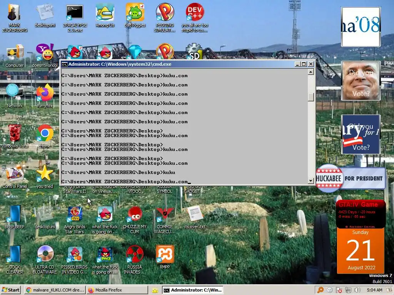Click the Administrator cmd taskbar button
This screenshot has width=394, height=295.
click(x=192, y=290)
